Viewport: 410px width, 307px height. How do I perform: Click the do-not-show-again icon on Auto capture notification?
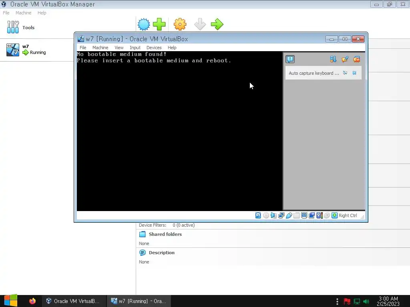(345, 73)
